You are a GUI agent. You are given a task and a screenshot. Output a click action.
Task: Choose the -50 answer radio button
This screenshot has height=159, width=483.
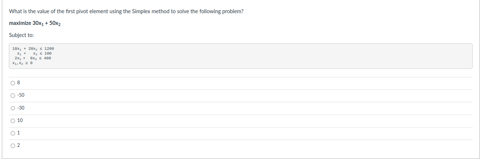coord(13,96)
